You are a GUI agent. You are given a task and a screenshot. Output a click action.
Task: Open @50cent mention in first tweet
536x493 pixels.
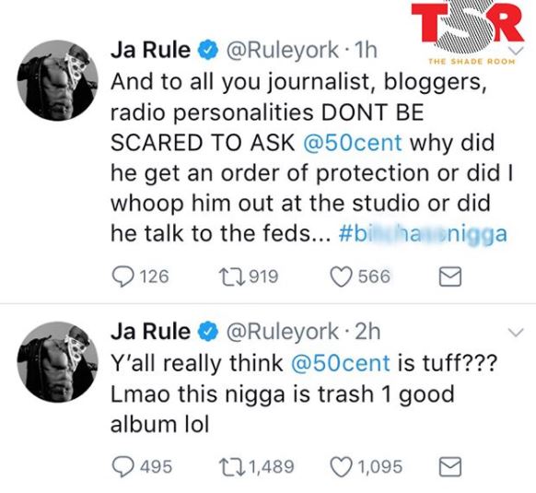click(x=352, y=143)
